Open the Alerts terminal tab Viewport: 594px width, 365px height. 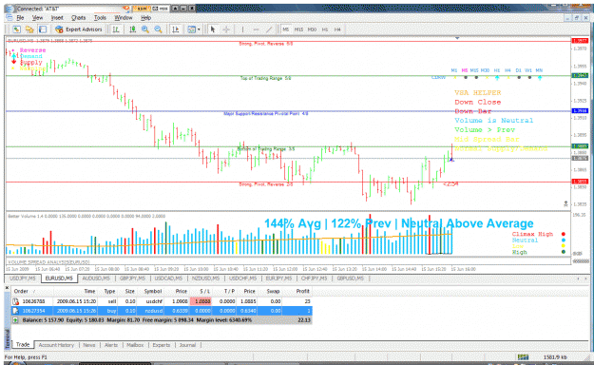click(x=111, y=345)
